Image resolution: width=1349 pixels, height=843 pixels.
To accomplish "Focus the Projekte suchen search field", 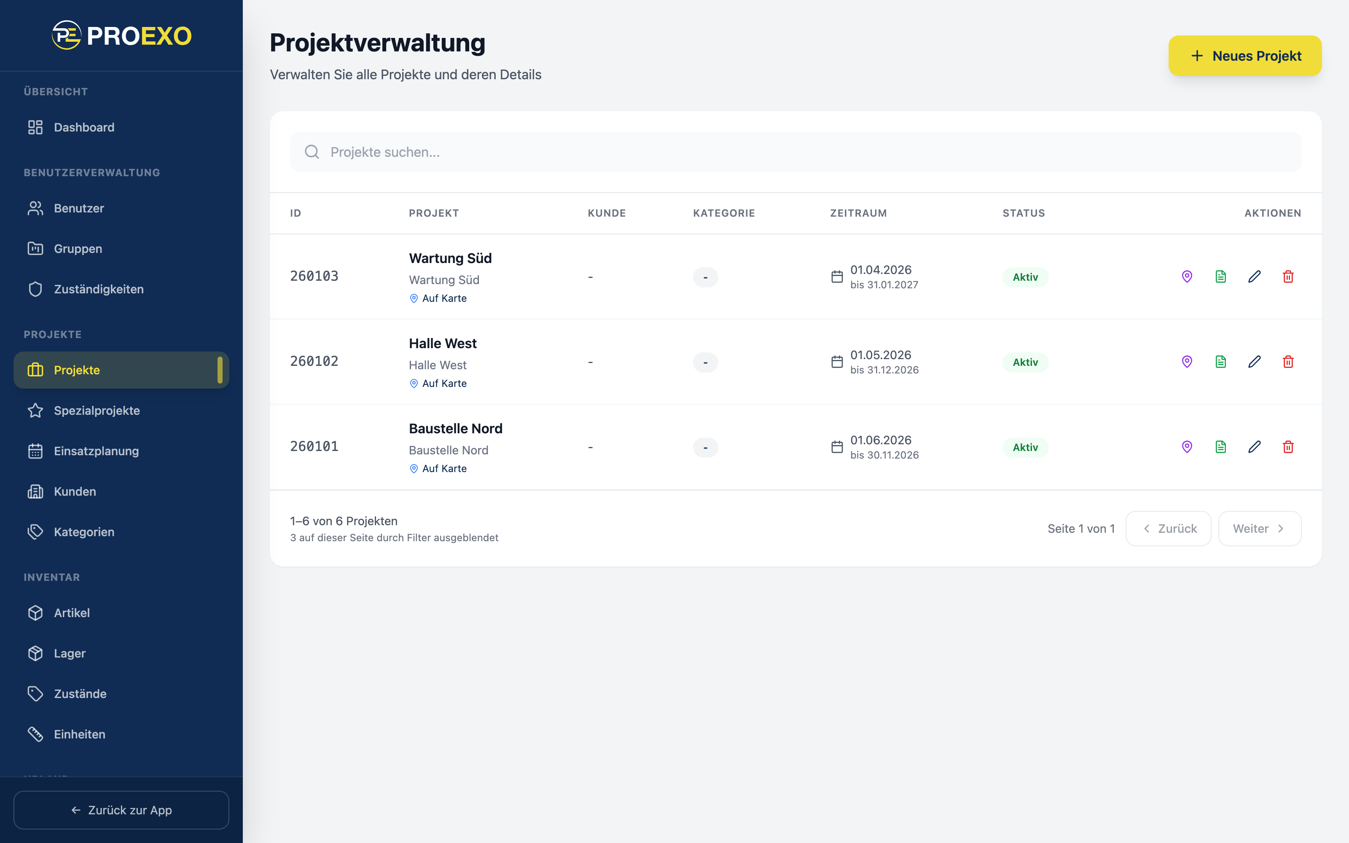I will (795, 152).
